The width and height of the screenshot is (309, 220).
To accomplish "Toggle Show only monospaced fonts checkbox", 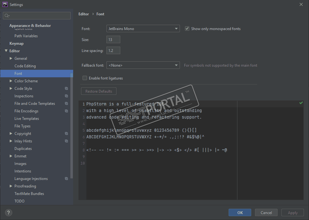I will point(187,29).
